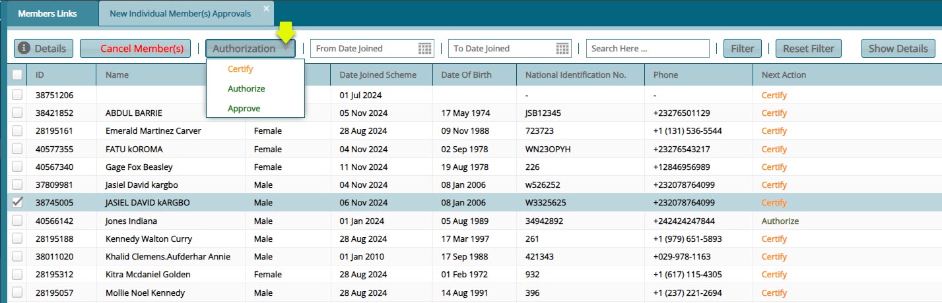Screen dimensions: 942x303
Task: Click the Show Details button
Action: click(x=898, y=48)
